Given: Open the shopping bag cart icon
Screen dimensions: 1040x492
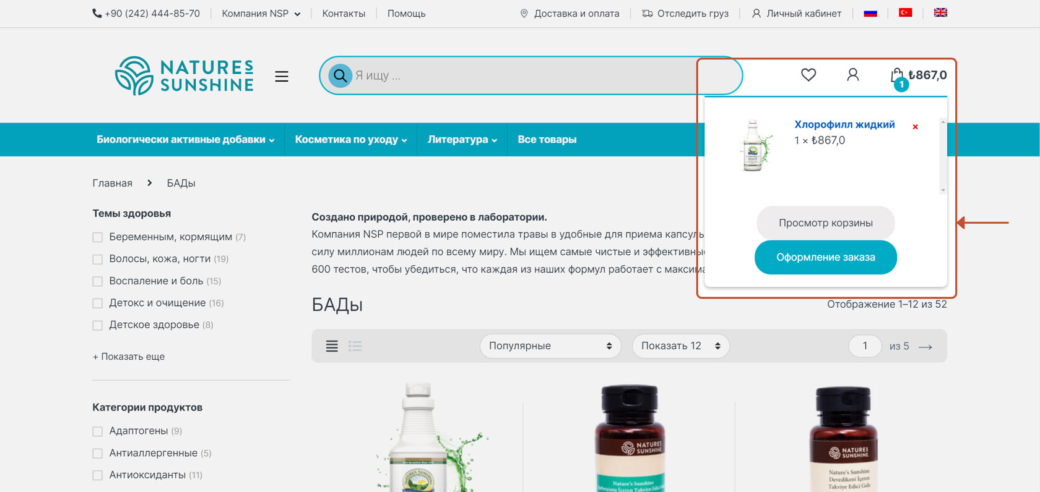Looking at the screenshot, I should [897, 76].
